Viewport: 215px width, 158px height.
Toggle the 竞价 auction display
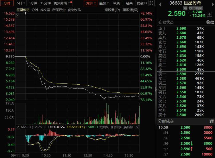[90, 3]
